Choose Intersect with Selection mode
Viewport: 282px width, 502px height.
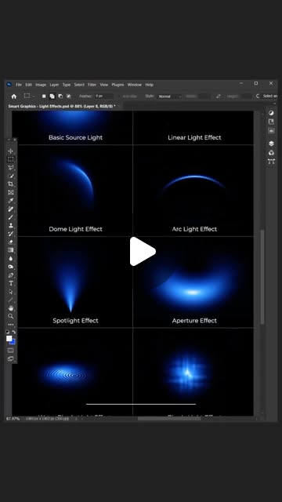tap(68, 96)
